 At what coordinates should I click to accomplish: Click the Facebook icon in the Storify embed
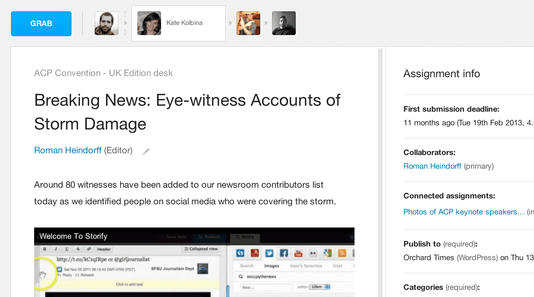284,253
